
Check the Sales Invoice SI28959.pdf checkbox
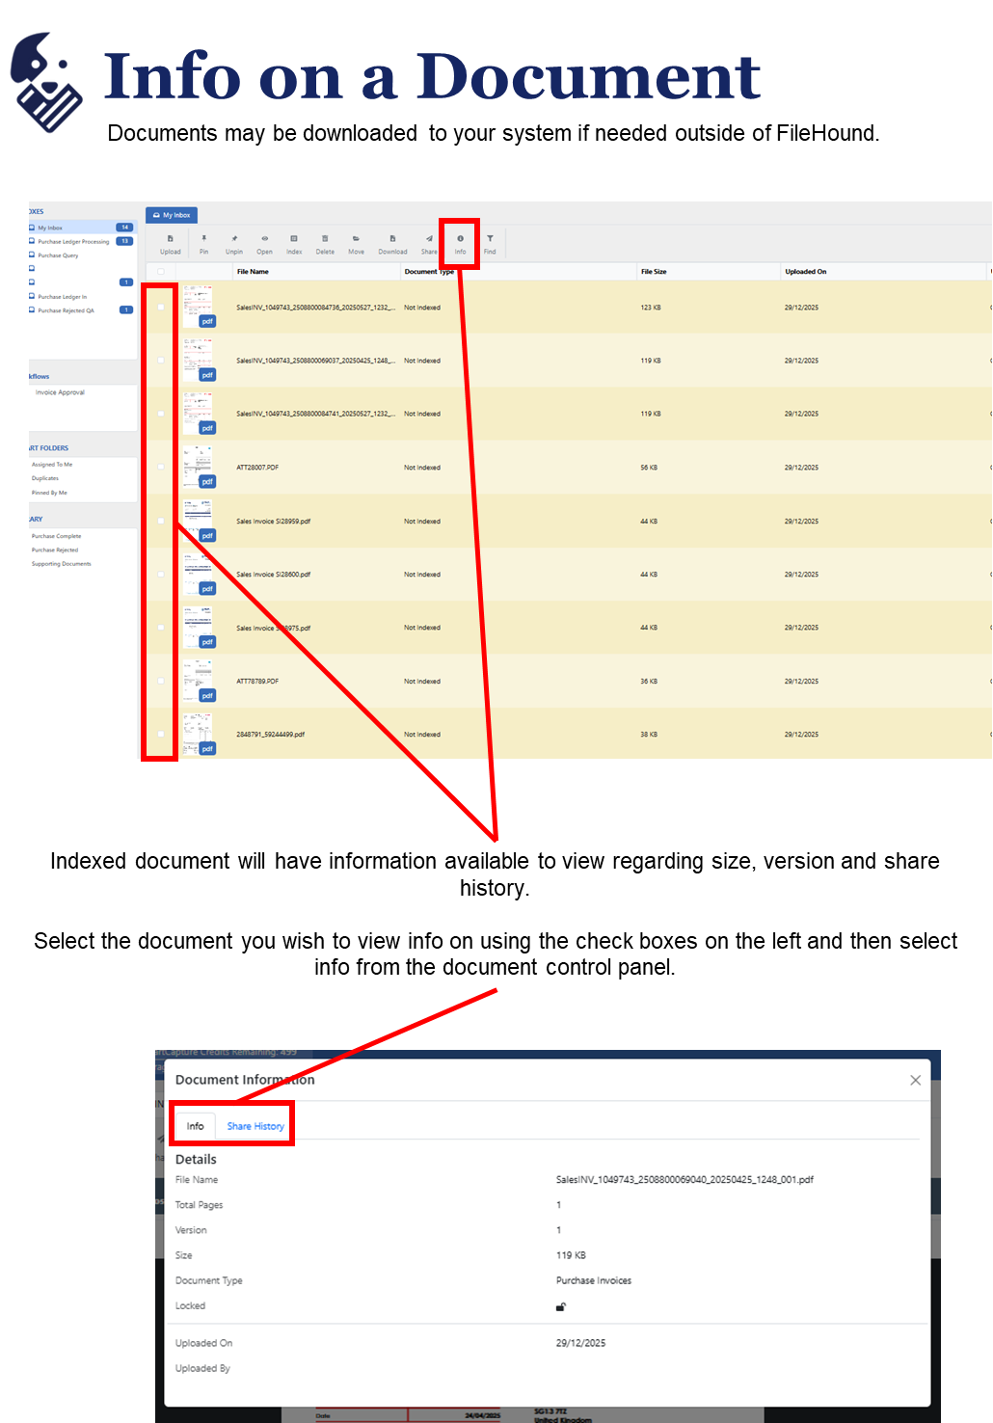(x=160, y=521)
